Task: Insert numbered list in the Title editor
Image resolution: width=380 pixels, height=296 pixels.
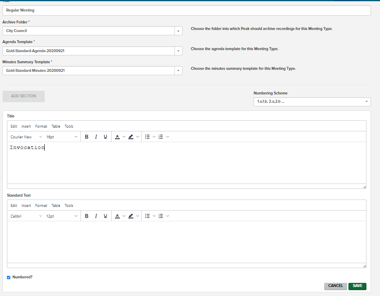Action: (161, 137)
